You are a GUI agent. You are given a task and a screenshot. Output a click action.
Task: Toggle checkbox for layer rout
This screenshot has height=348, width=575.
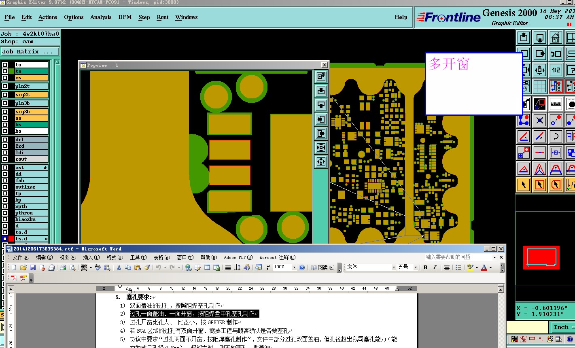[x=5, y=159]
